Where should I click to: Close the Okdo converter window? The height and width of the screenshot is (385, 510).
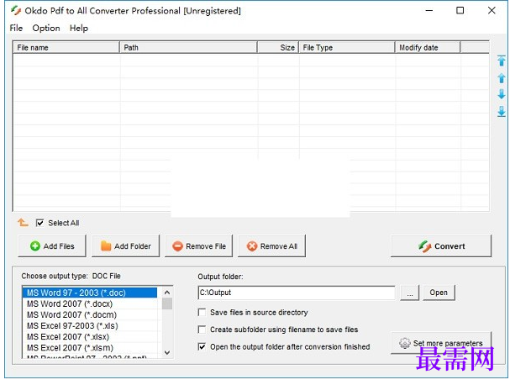click(492, 11)
